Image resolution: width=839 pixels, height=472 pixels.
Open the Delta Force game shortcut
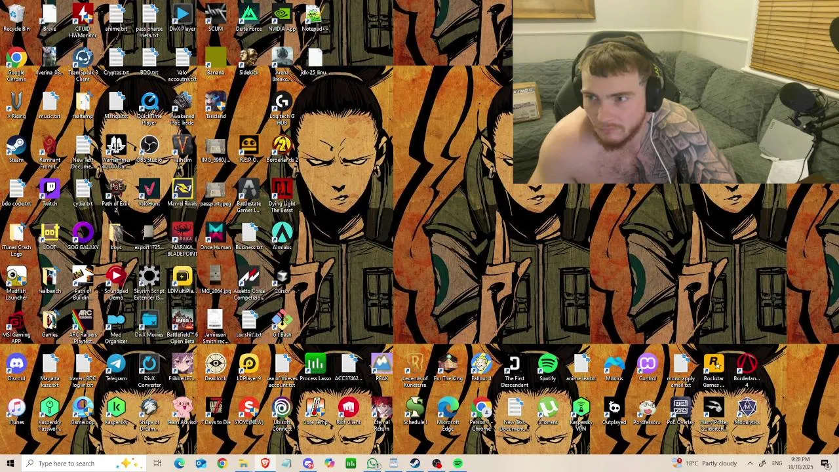click(x=249, y=18)
